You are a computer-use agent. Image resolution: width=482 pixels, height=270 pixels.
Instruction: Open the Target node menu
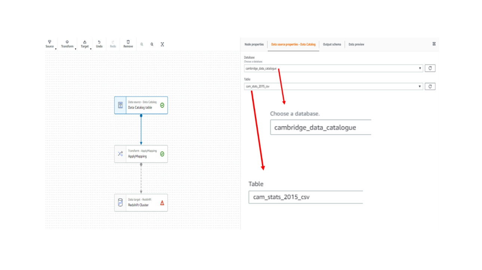(x=85, y=44)
